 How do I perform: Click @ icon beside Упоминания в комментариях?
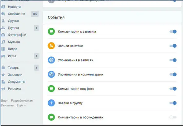[x=51, y=74]
